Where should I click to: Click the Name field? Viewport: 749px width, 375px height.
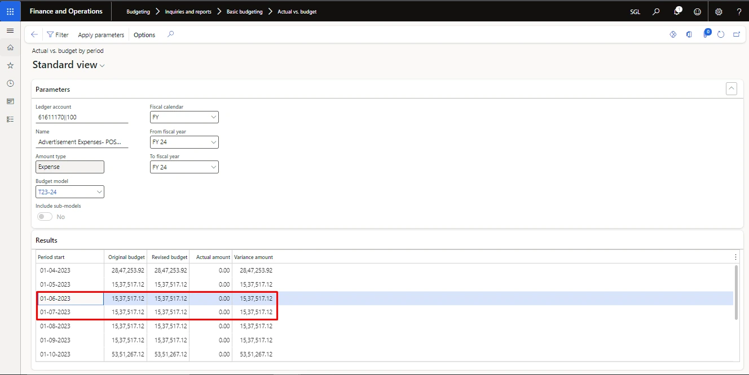(82, 142)
